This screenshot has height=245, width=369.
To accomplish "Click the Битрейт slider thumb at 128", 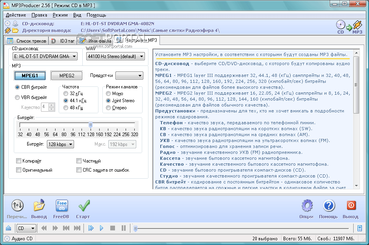I will coord(90,125).
